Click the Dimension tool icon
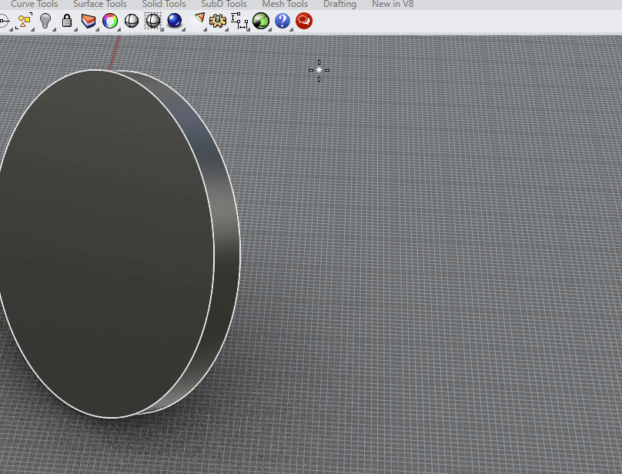The width and height of the screenshot is (622, 474). coord(239,21)
